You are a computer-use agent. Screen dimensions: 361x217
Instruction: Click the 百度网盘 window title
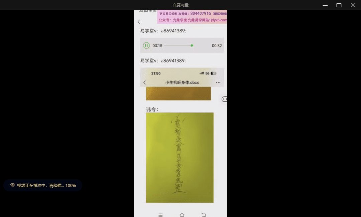(180, 5)
